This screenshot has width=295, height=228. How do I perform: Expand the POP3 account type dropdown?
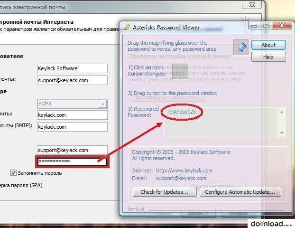click(103, 104)
